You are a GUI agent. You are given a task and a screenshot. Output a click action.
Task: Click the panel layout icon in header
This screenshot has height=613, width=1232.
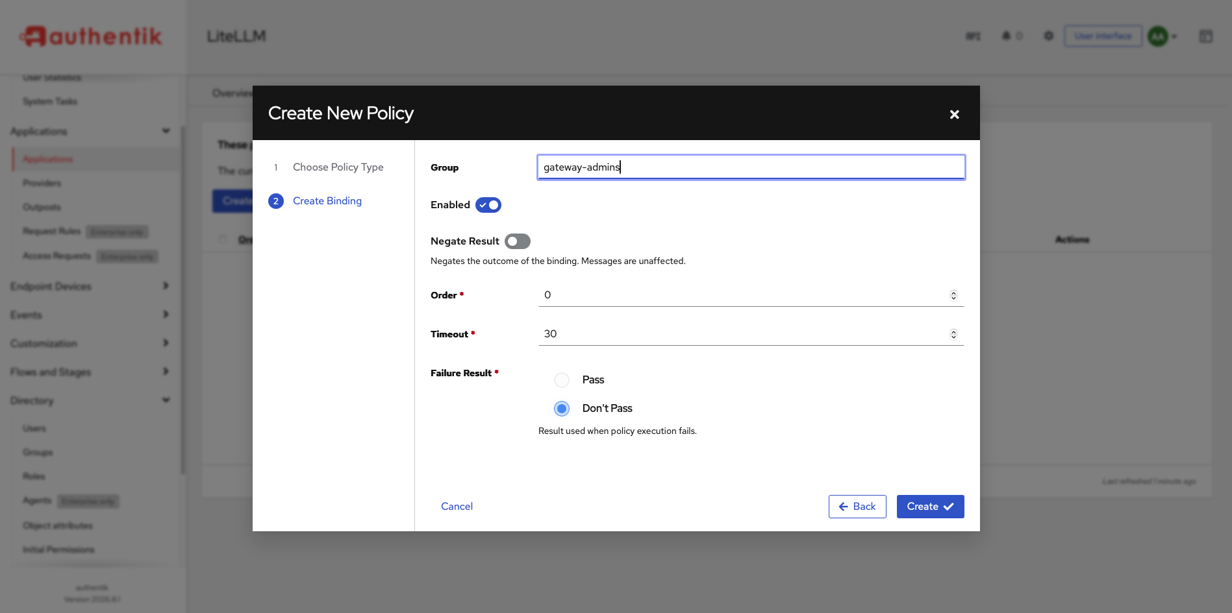[1205, 36]
